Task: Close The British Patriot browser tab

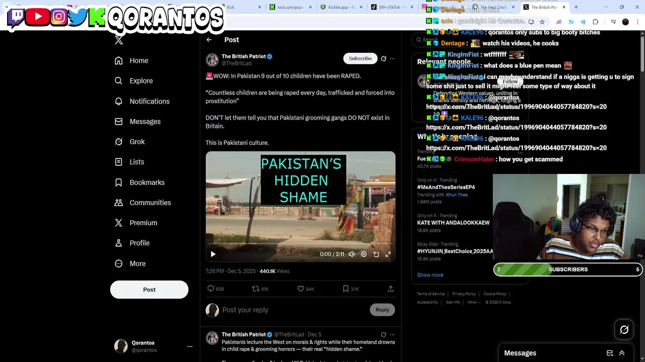Action: (564, 7)
